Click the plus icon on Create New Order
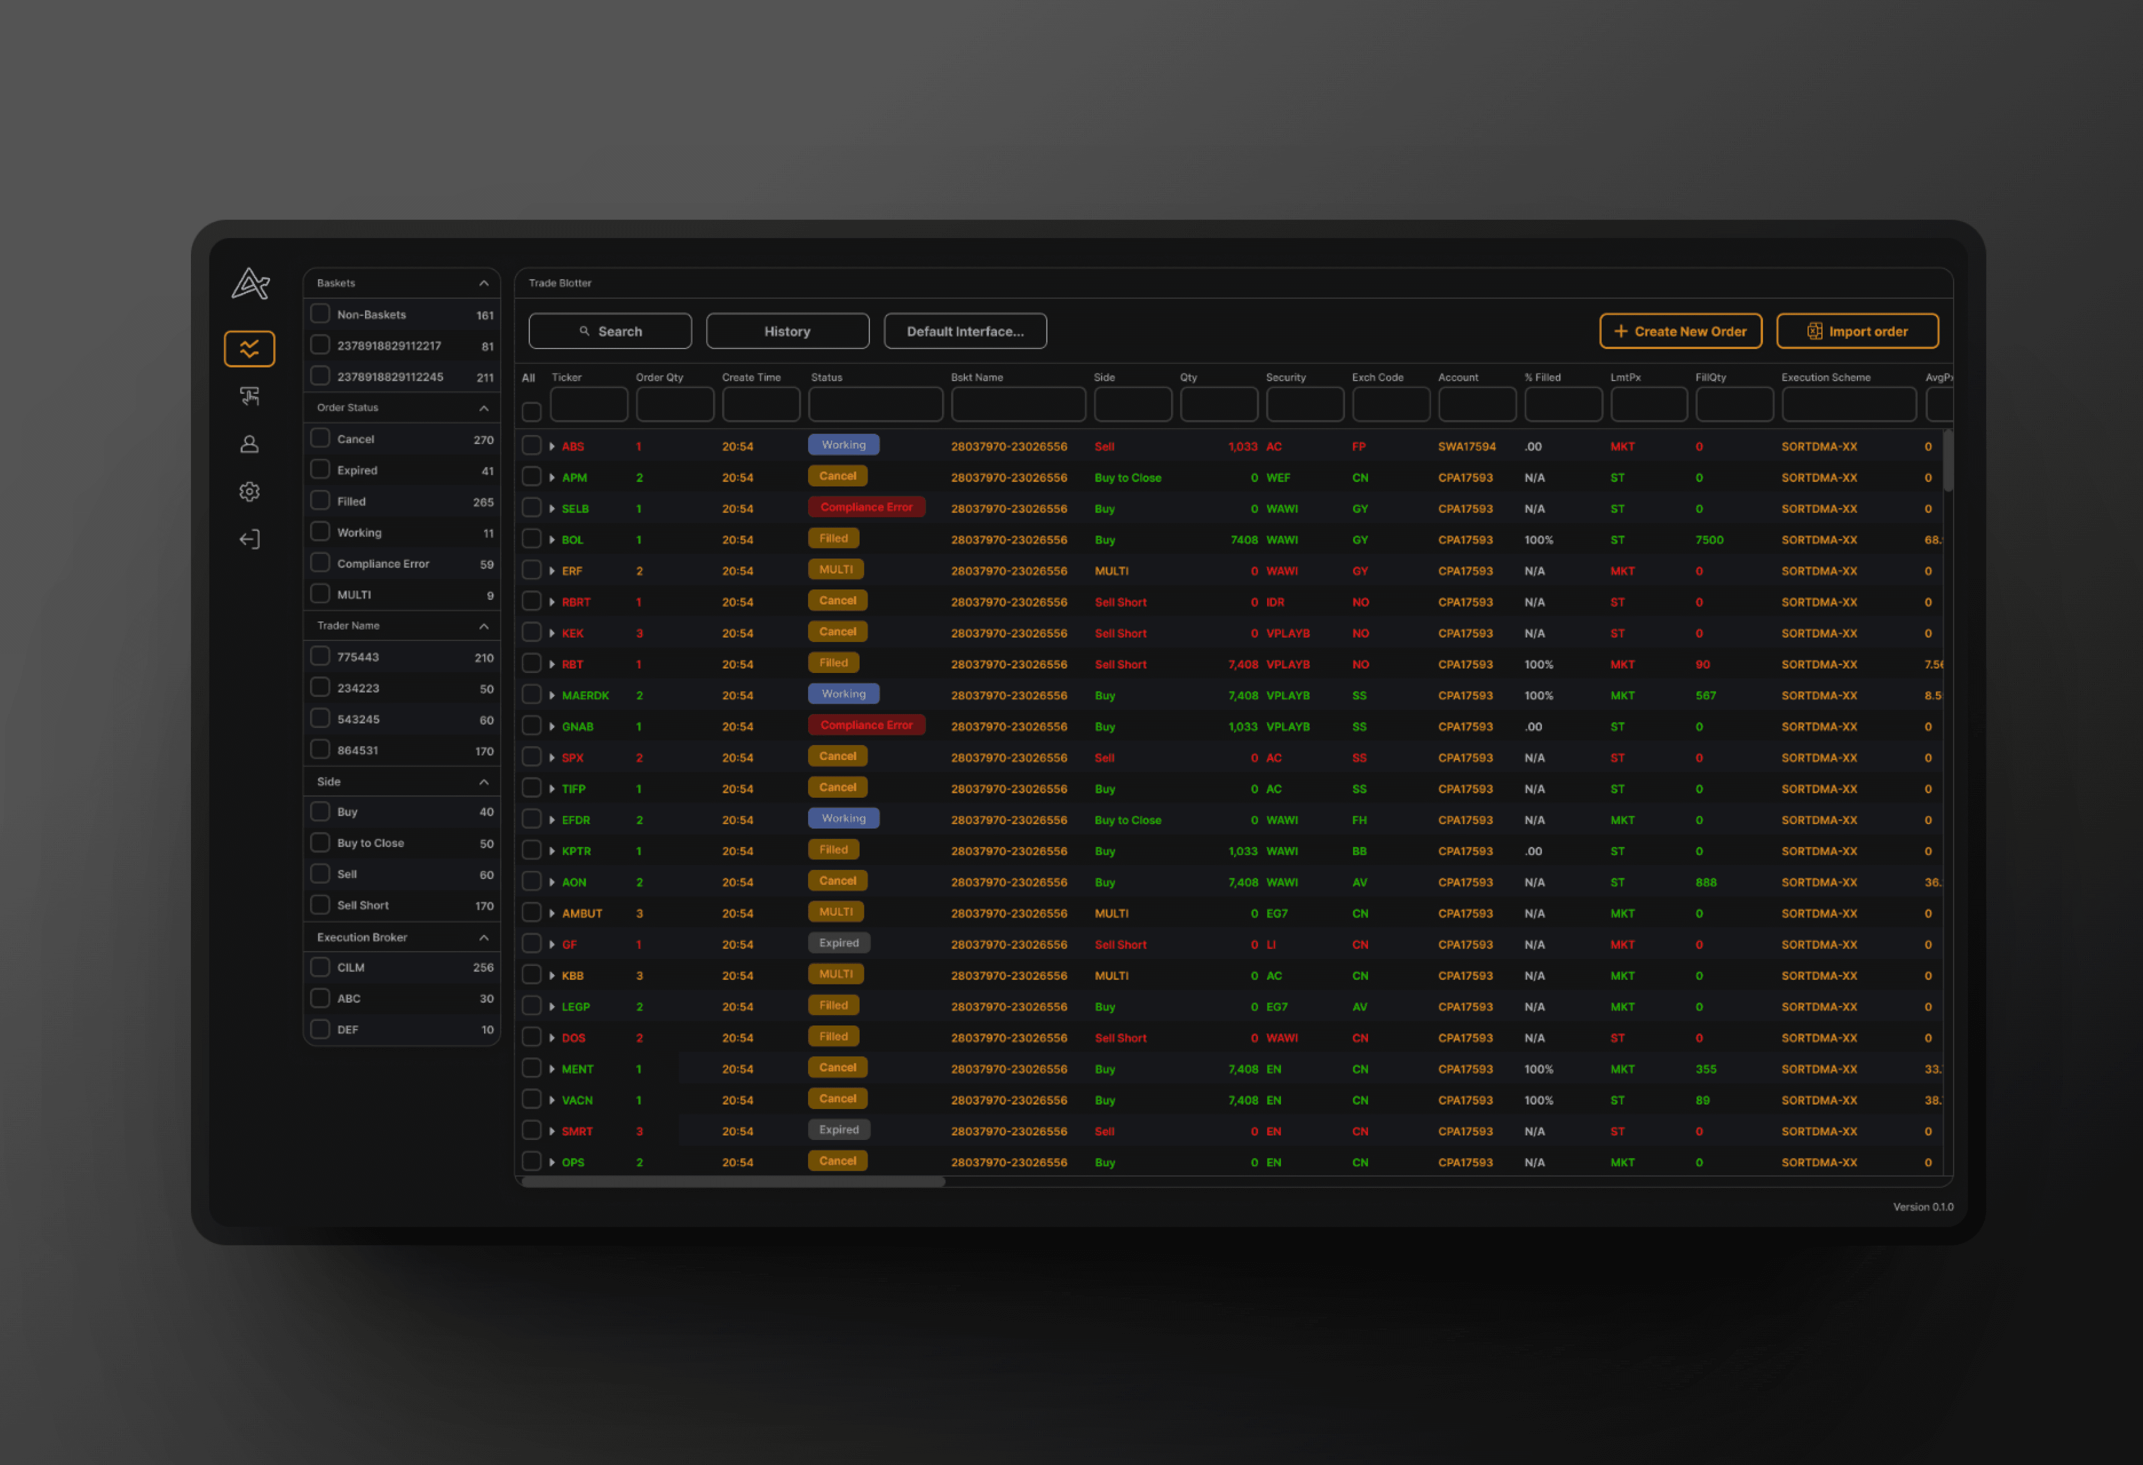Image resolution: width=2143 pixels, height=1465 pixels. pos(1620,331)
